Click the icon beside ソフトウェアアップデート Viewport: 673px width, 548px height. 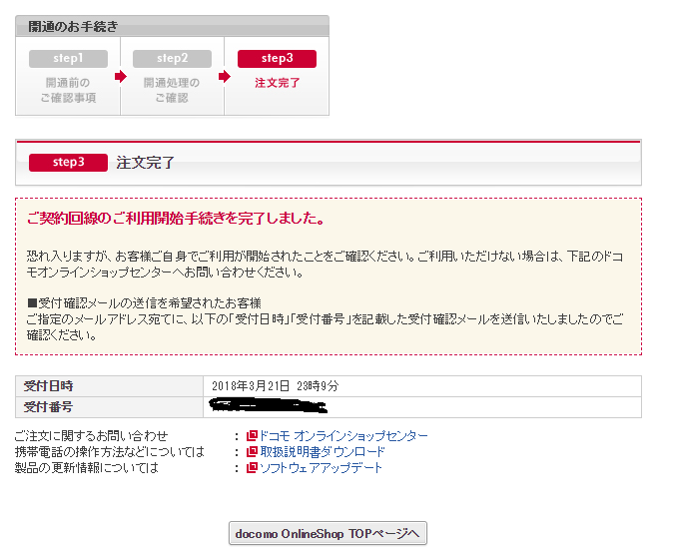[252, 468]
